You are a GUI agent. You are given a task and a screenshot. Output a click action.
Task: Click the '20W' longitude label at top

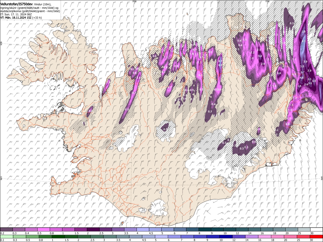click(x=134, y=1)
